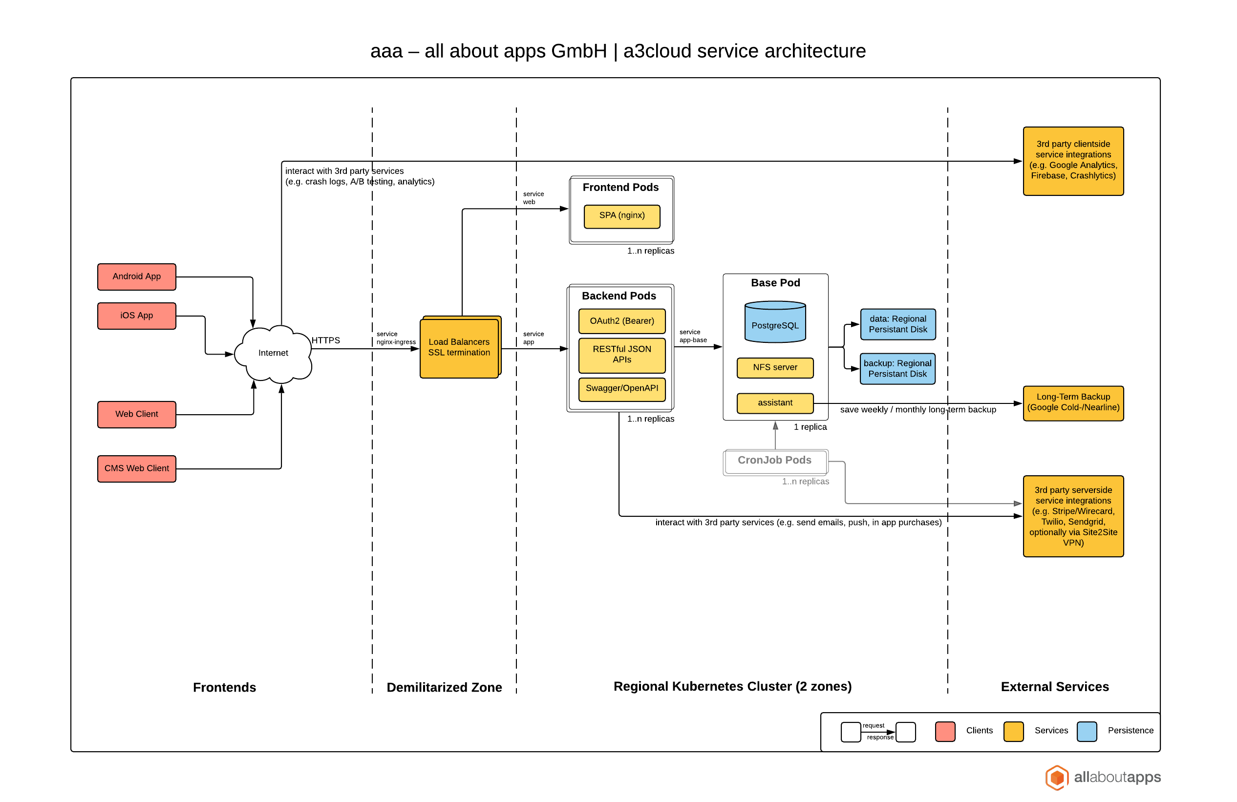The width and height of the screenshot is (1237, 802).
Task: Select the HTTPS connection label
Action: pos(325,340)
